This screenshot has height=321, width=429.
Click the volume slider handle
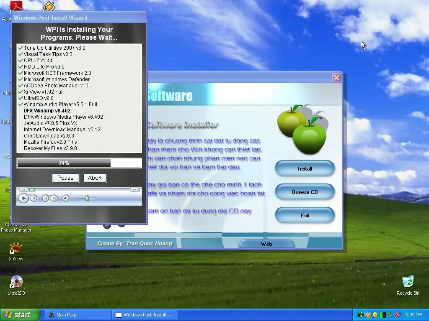(x=87, y=198)
